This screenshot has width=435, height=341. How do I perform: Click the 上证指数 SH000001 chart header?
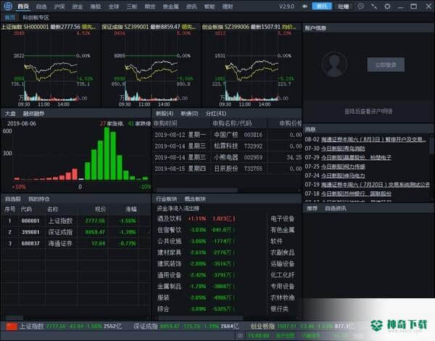pos(49,27)
